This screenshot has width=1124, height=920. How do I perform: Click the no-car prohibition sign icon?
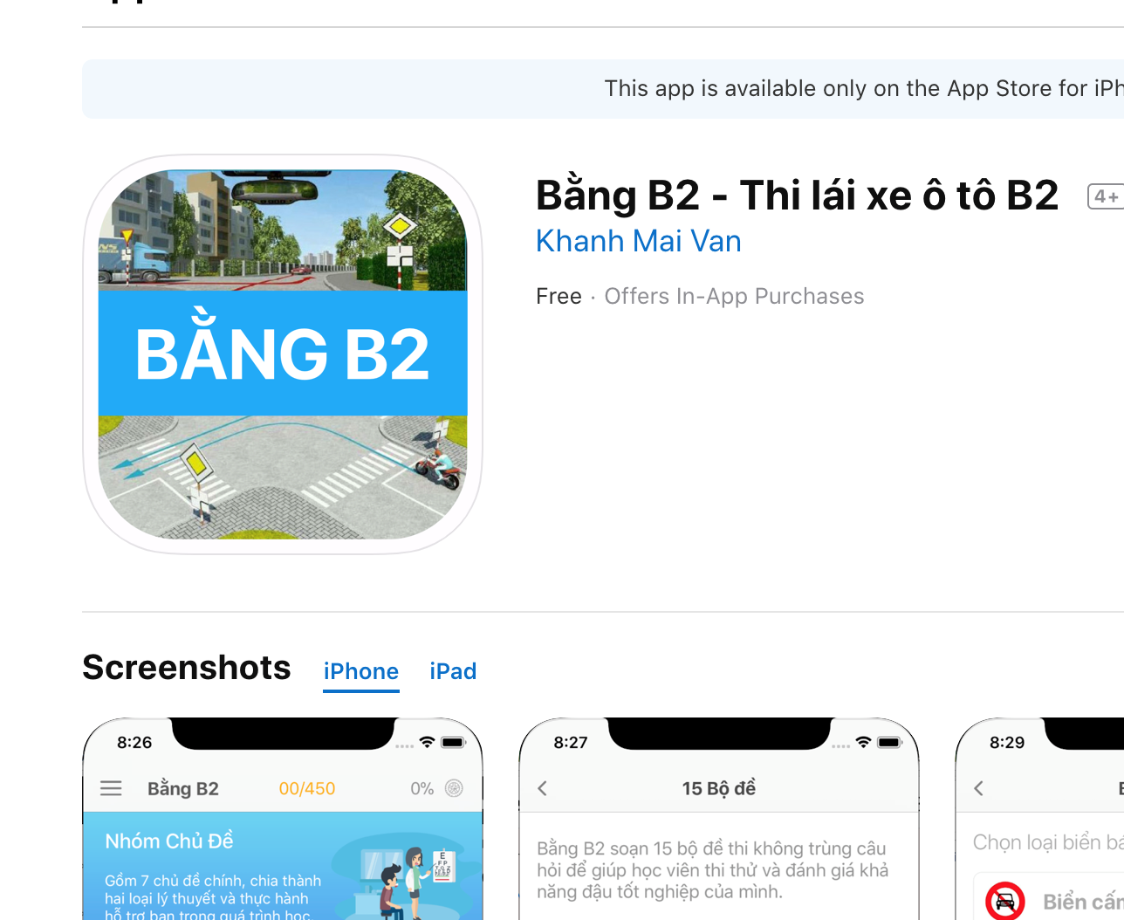[x=1005, y=901]
